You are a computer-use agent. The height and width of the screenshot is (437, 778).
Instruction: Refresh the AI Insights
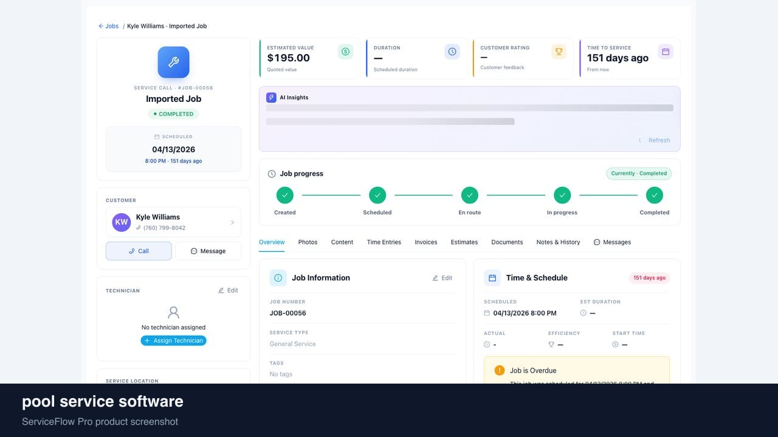coord(655,140)
